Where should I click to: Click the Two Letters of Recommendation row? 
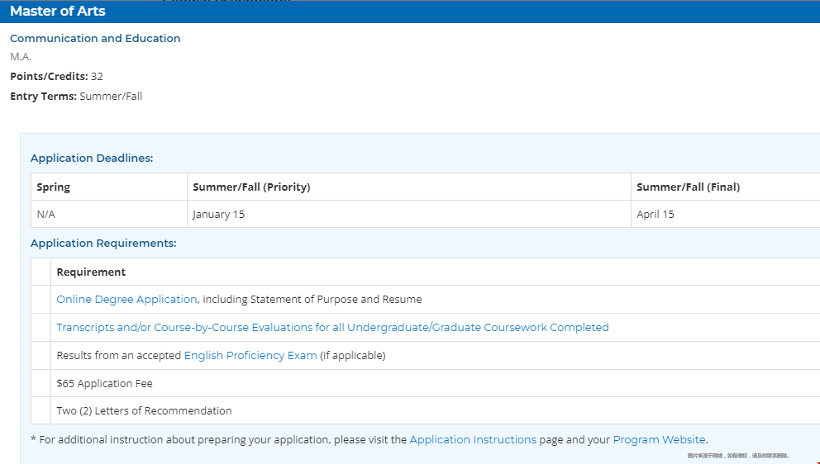click(144, 411)
